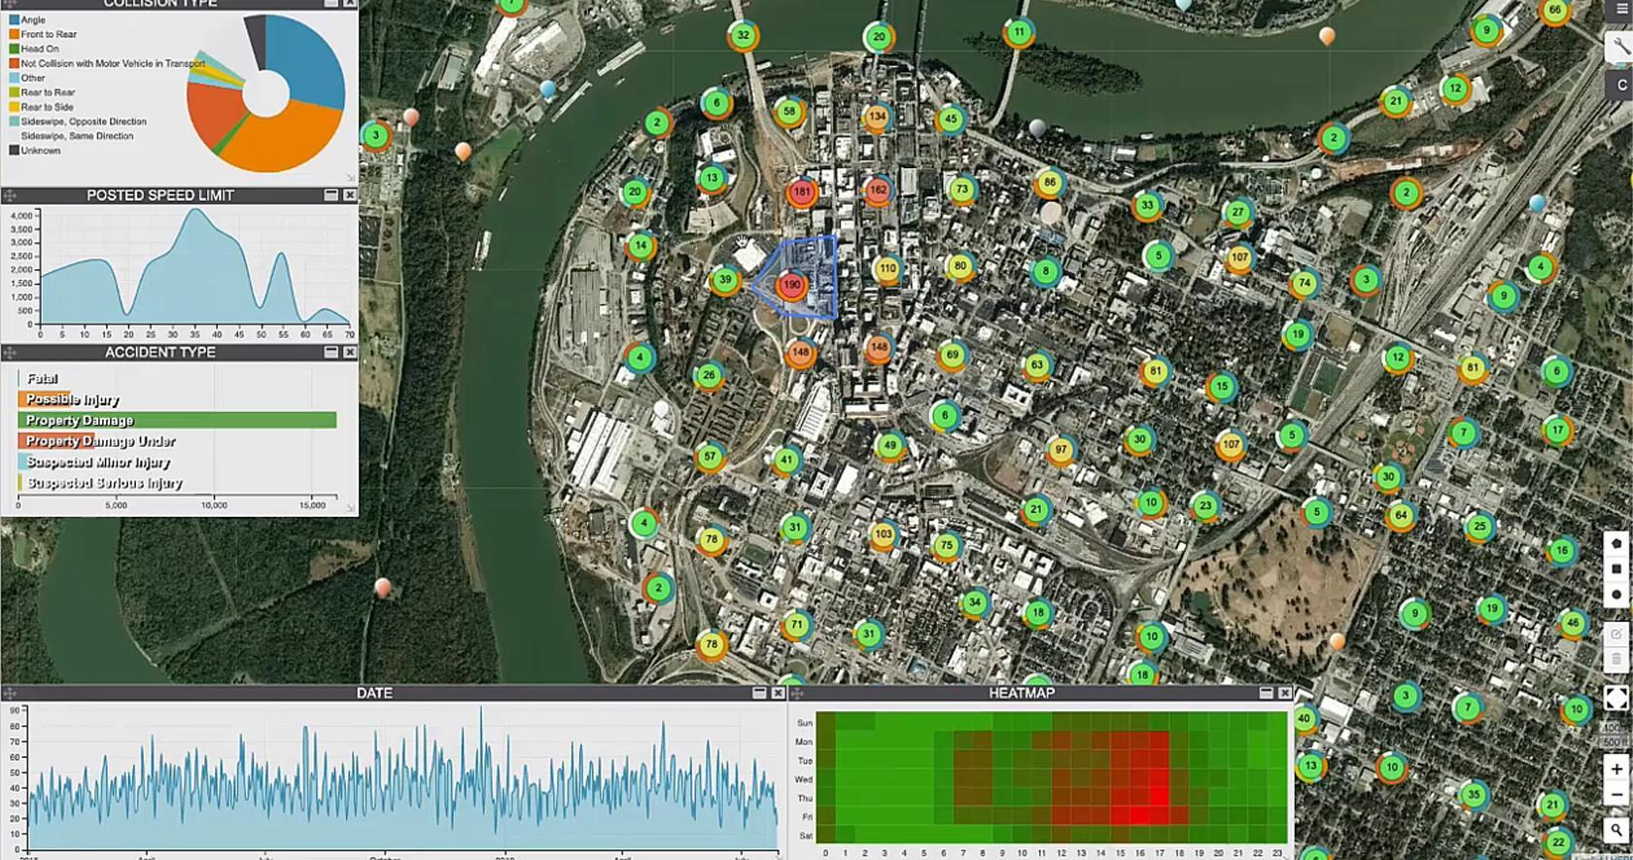Screen dimensions: 1633x860
Task: Click the edit shapes icon
Action: 1616,635
